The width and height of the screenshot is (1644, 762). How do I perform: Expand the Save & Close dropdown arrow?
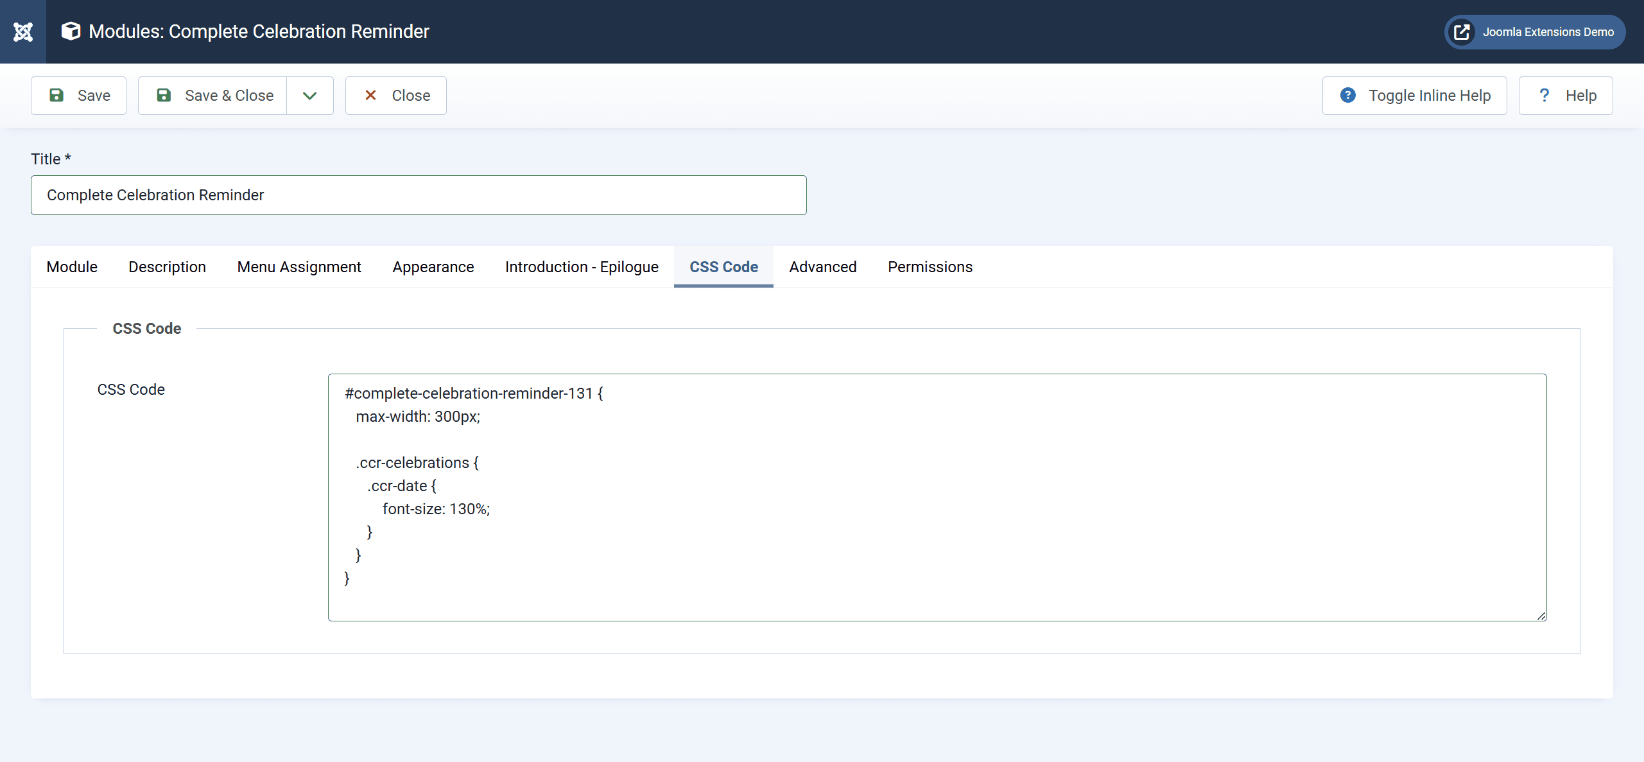(310, 96)
